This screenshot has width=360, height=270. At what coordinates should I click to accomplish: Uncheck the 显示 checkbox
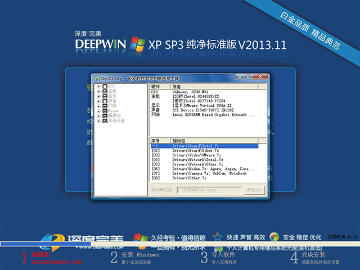[x=105, y=96]
